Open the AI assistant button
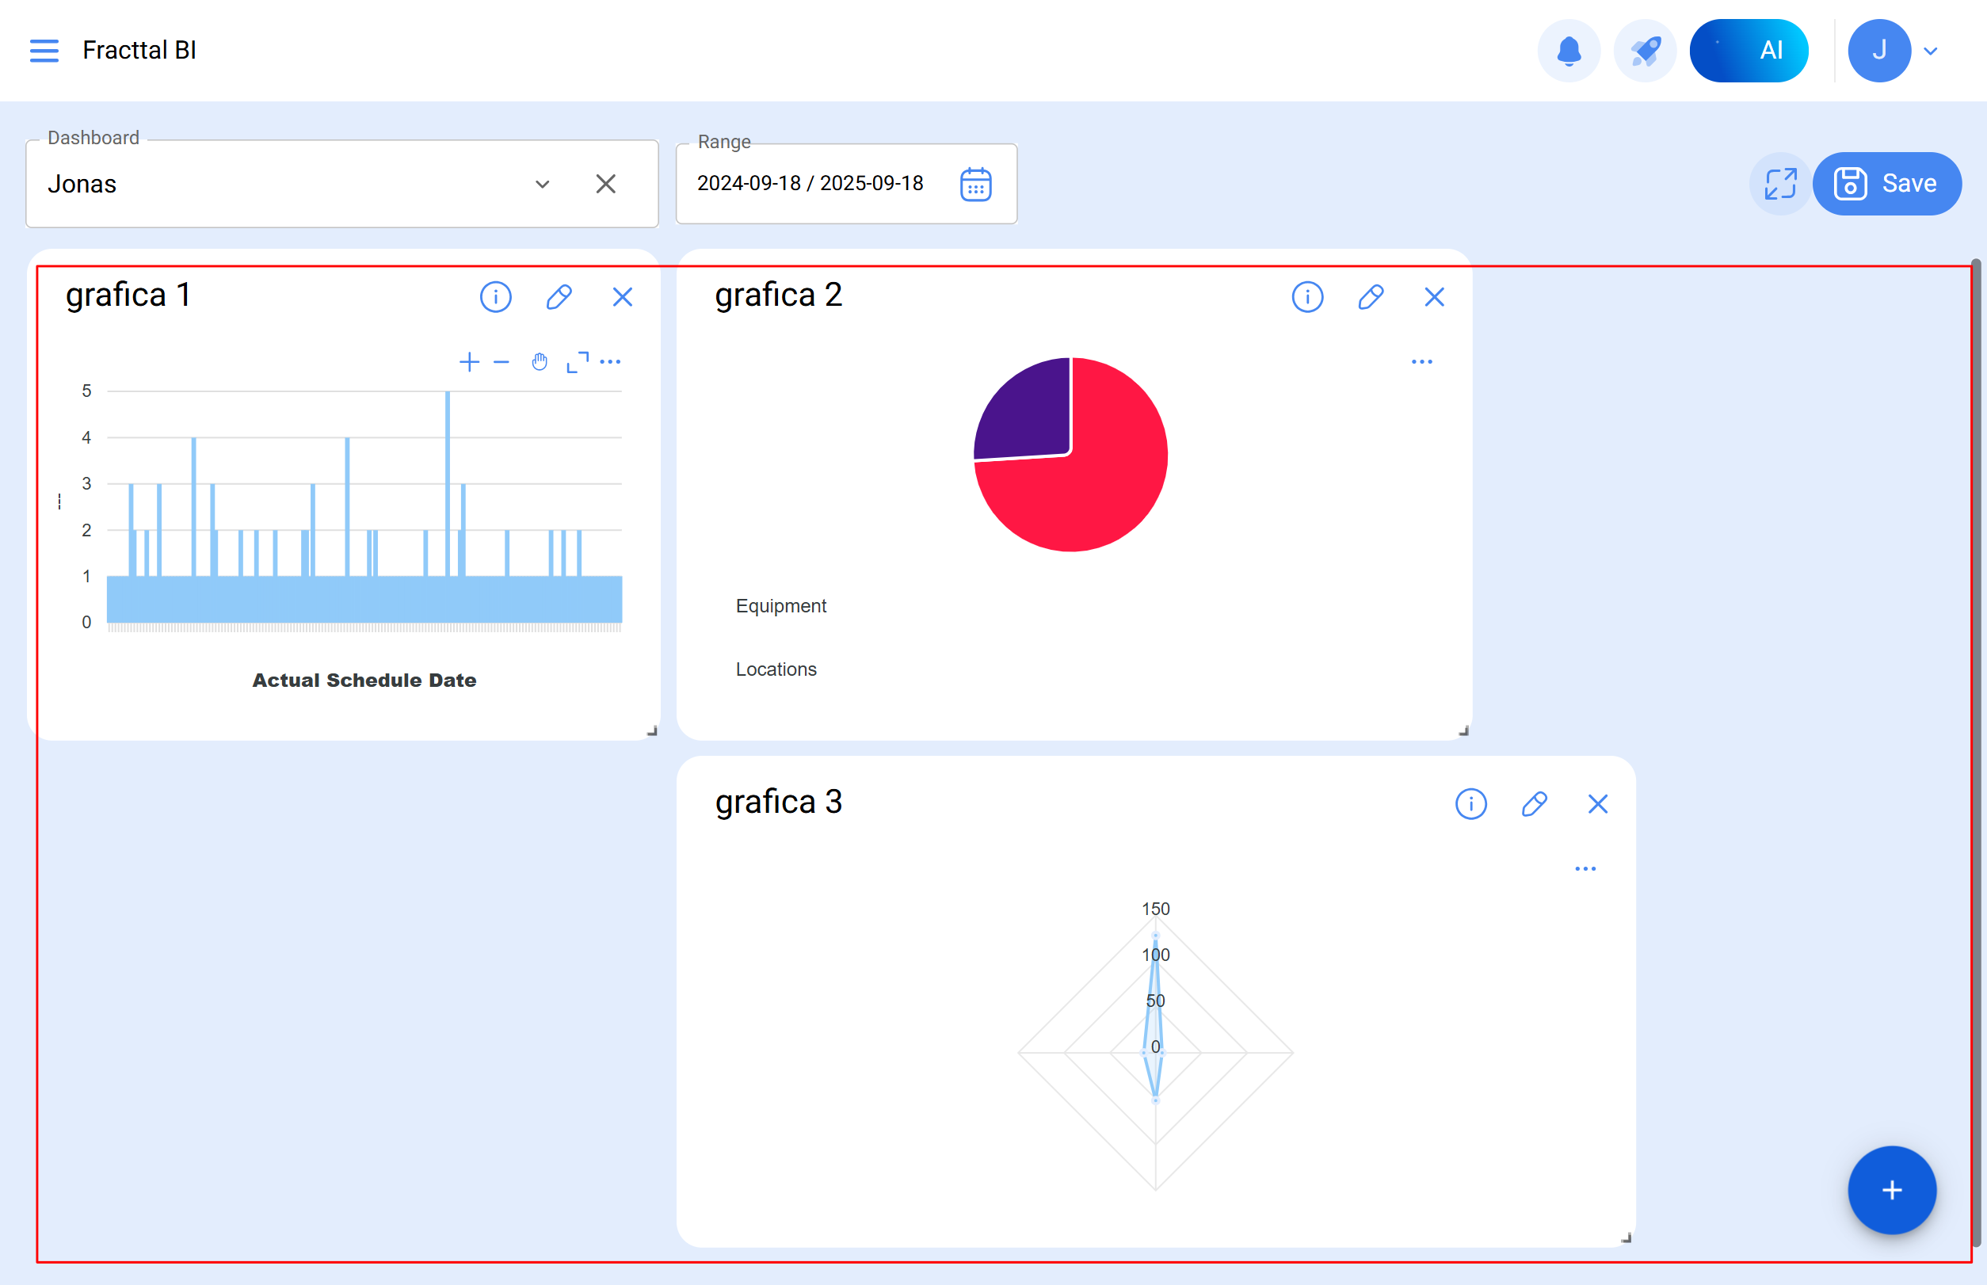Viewport: 1987px width, 1285px height. (x=1748, y=51)
